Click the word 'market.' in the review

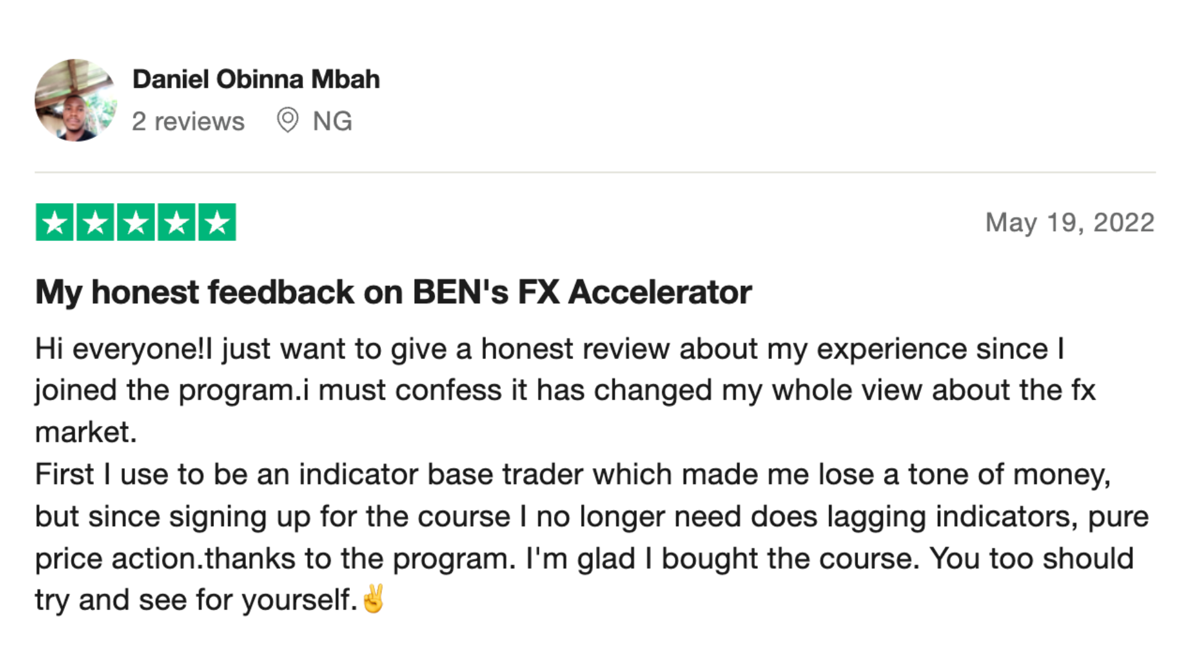coord(86,432)
